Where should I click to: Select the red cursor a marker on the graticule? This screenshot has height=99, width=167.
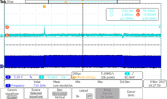coord(7,27)
